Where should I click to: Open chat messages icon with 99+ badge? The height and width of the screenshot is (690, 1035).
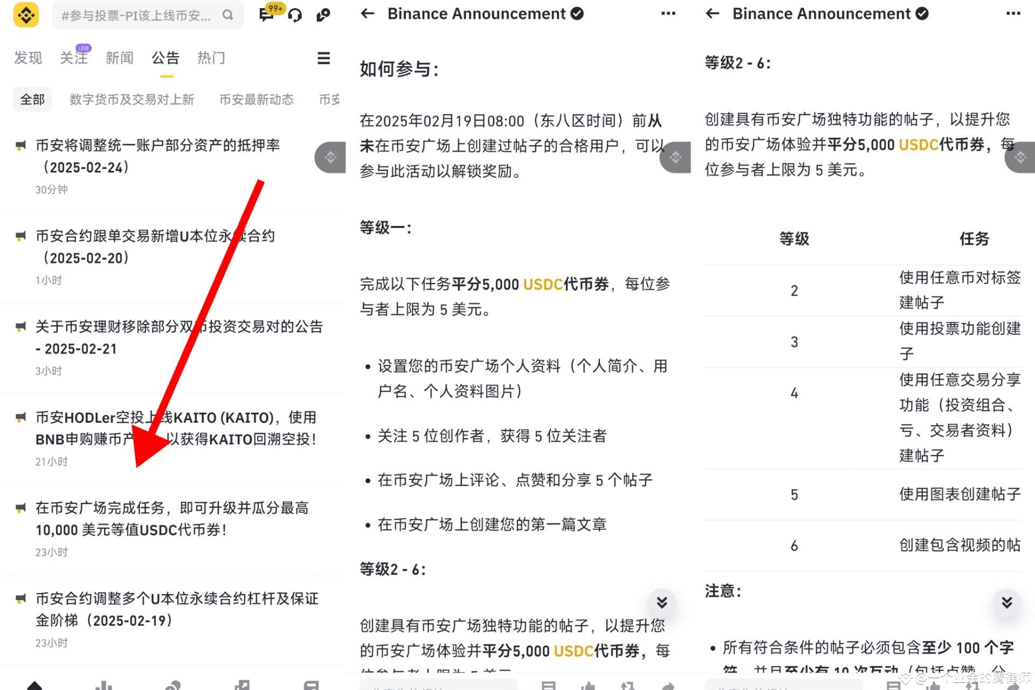[x=267, y=14]
